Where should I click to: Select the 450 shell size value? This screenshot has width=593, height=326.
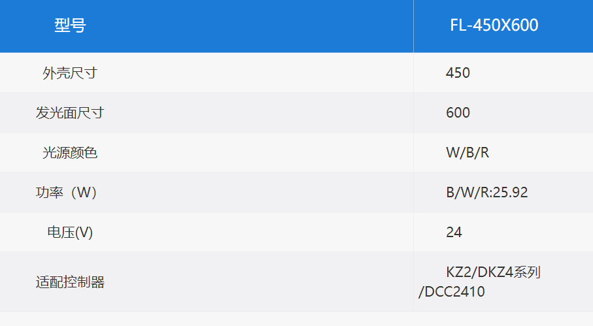coord(458,73)
